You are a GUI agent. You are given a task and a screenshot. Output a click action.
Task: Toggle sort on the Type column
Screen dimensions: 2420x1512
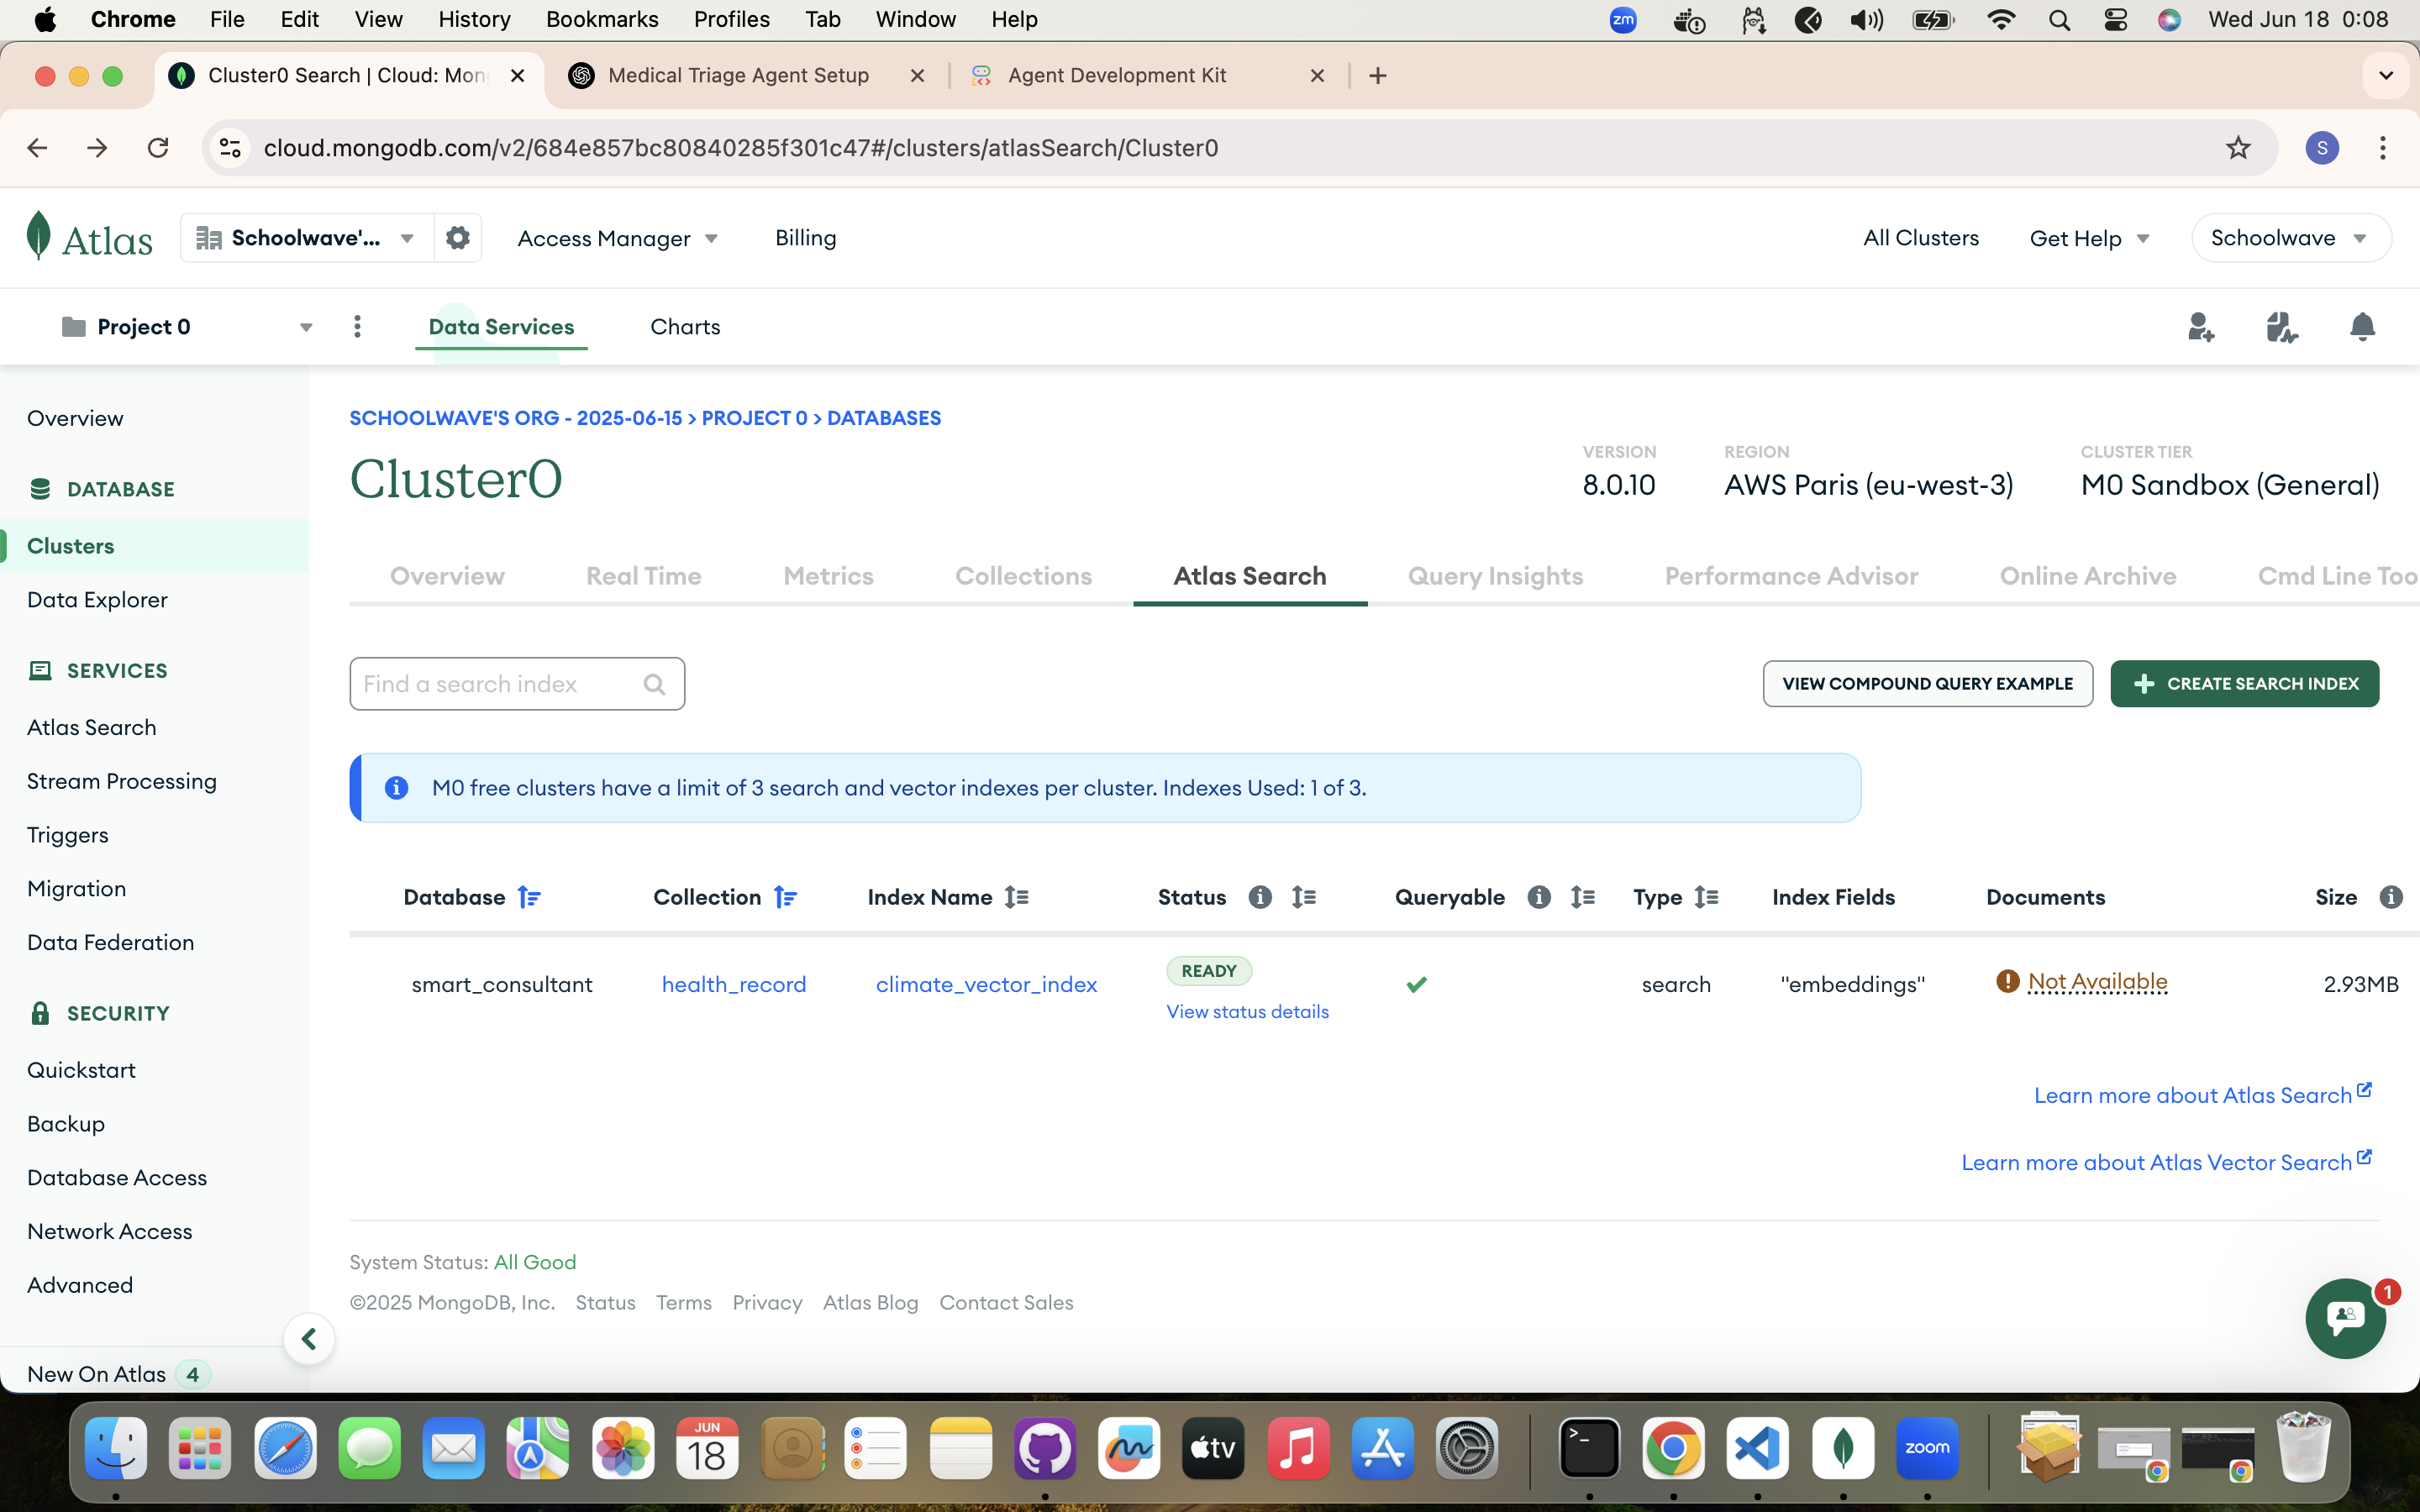(1707, 897)
